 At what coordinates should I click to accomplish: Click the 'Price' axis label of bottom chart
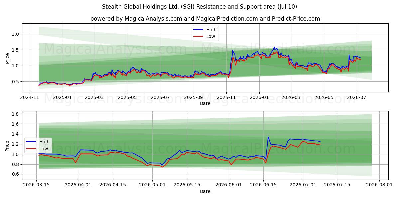(x=7, y=146)
